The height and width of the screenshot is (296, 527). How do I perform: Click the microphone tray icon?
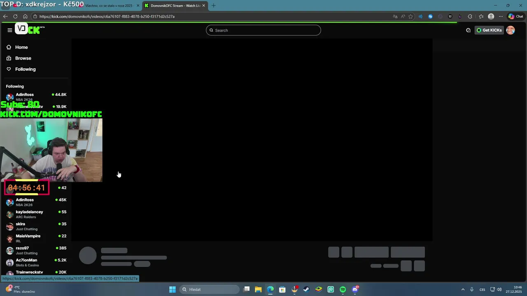(472, 289)
